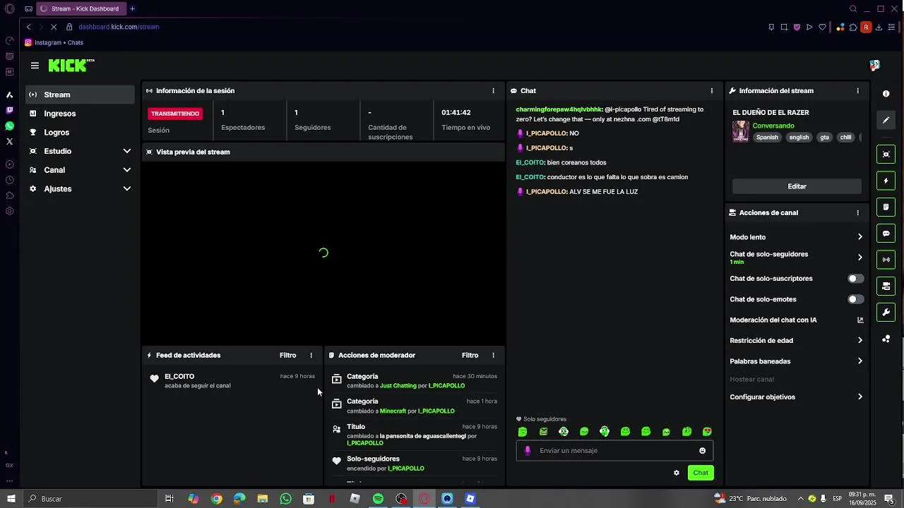
Task: Open Filtro dropdown in Feed de actividades
Action: 287,356
